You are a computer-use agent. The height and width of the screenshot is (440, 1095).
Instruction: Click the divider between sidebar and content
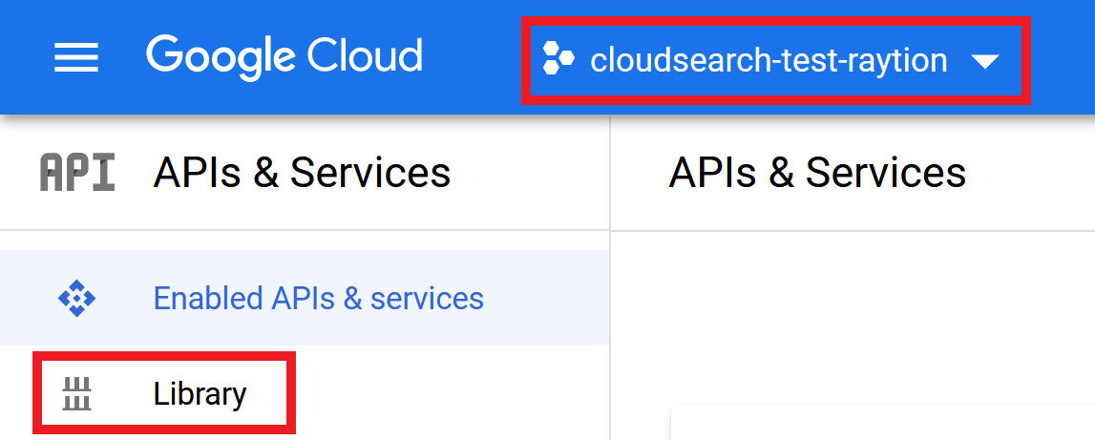pyautogui.click(x=610, y=280)
